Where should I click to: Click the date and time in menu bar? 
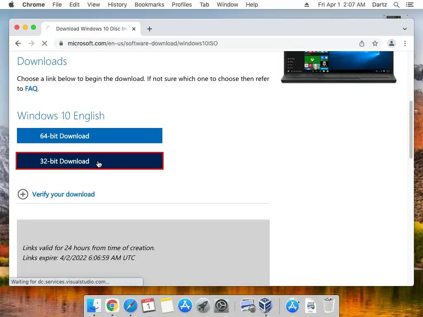pyautogui.click(x=342, y=5)
